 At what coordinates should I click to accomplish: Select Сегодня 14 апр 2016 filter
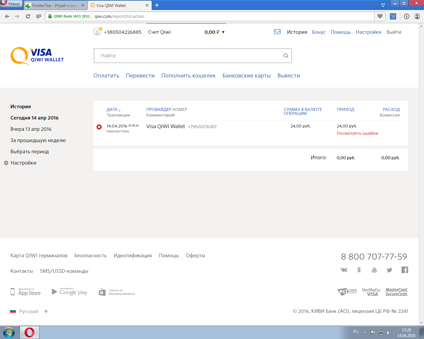coord(34,118)
